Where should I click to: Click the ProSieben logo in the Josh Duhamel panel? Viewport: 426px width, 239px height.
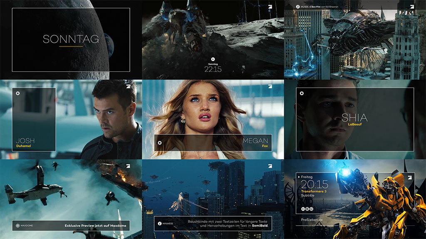128,87
